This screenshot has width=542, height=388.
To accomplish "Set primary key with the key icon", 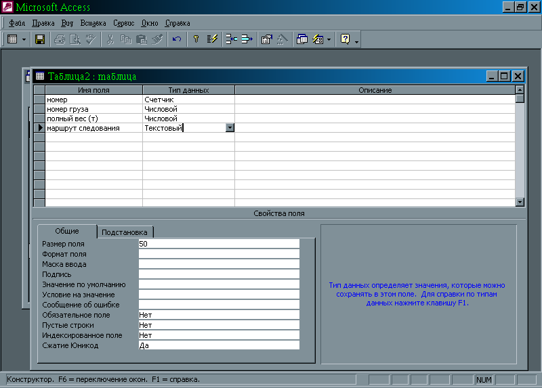I will click(x=196, y=39).
